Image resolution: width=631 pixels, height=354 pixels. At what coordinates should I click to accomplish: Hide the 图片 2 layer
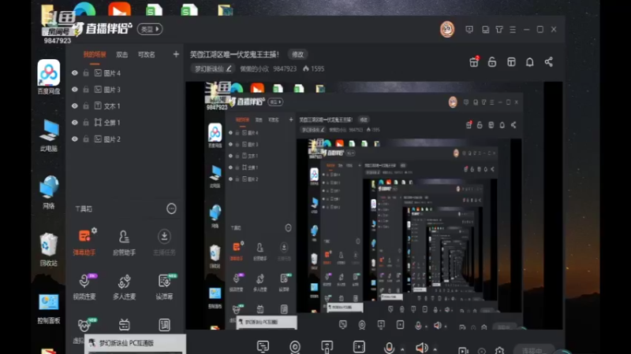[x=75, y=139]
